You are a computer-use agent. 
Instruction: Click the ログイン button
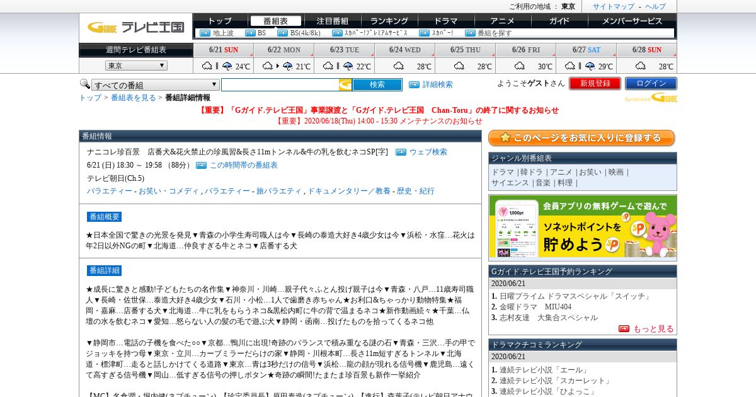(x=651, y=83)
